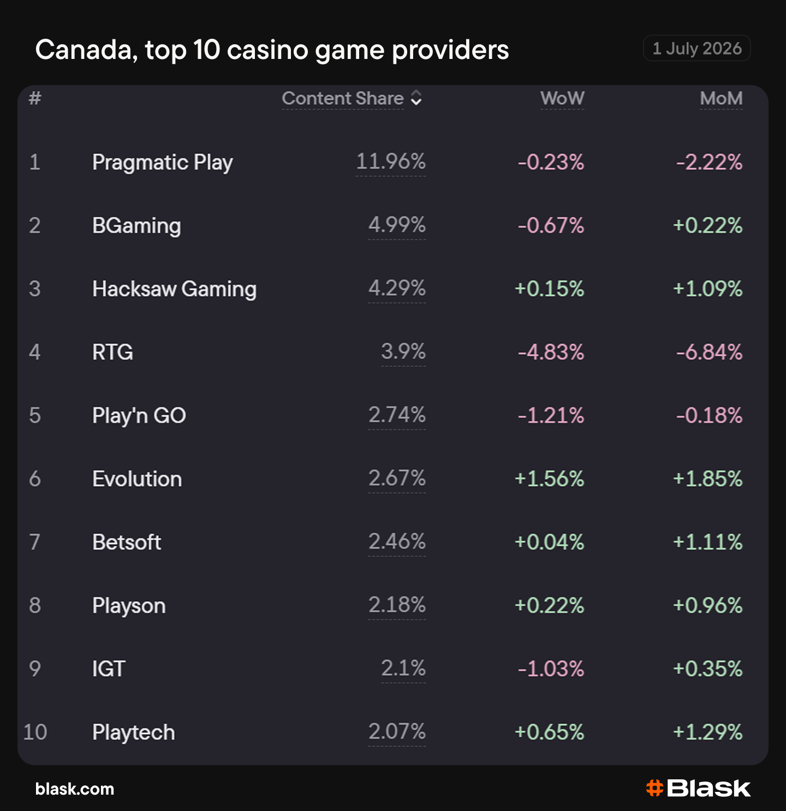Open Hacksaw Gaming provider entry
The height and width of the screenshot is (811, 786).
(x=174, y=289)
